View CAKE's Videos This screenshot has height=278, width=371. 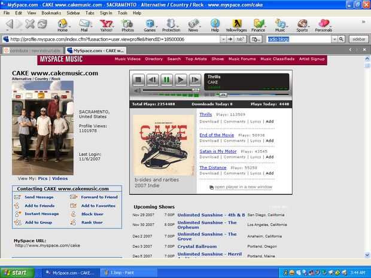pyautogui.click(x=60, y=179)
